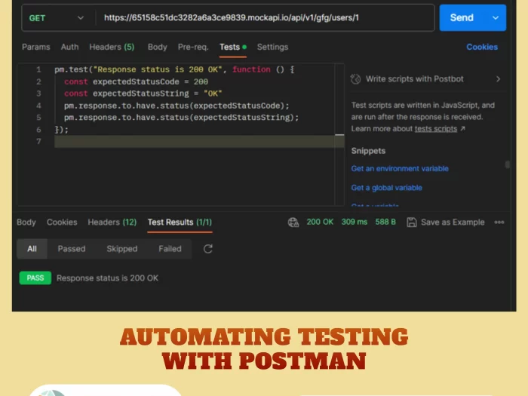Filter test results by All

coord(32,249)
